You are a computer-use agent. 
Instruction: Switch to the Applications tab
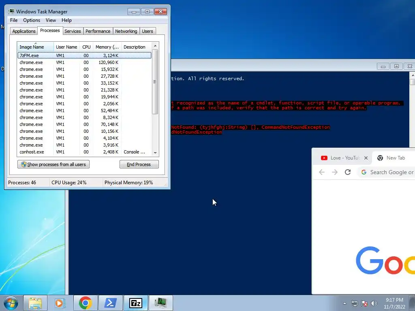click(24, 31)
